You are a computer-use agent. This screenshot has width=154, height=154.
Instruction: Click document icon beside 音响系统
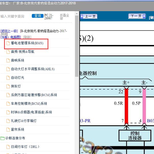(x=8, y=60)
